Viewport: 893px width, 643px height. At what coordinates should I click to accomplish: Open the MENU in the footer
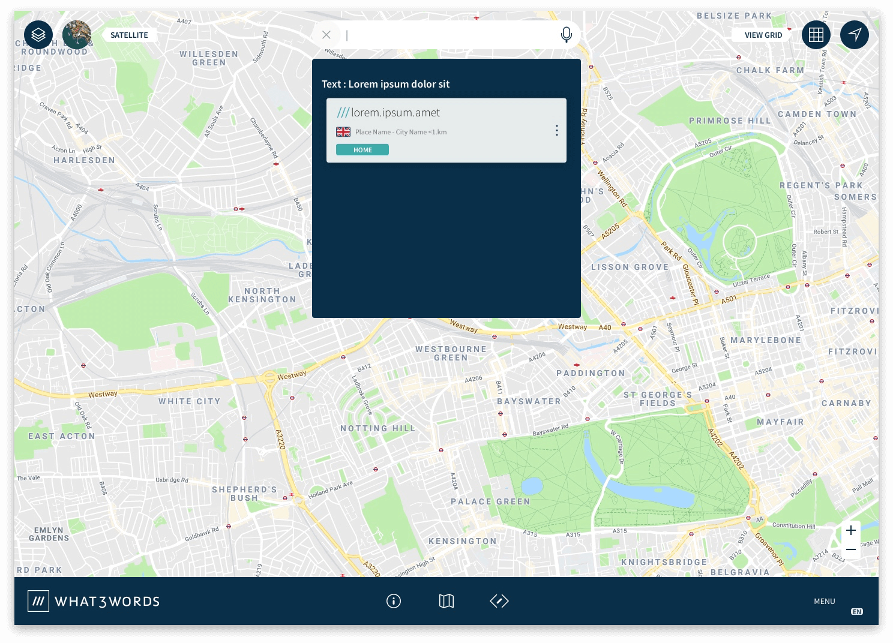tap(825, 602)
